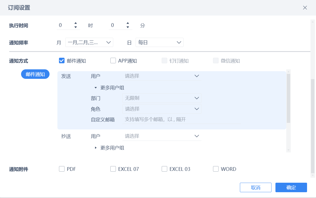Expand the 更多用户组 section under 抄送
Image resolution: width=316 pixels, height=198 pixels.
pyautogui.click(x=96, y=148)
